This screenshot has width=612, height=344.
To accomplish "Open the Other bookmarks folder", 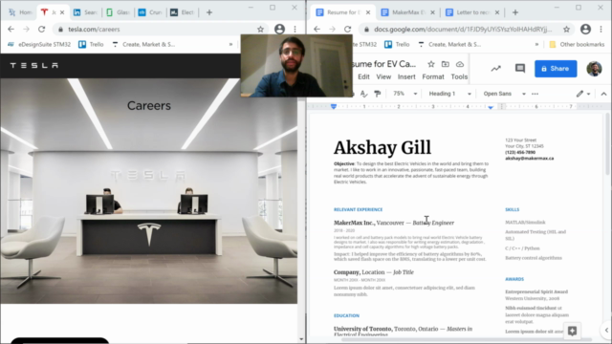I will pos(577,45).
